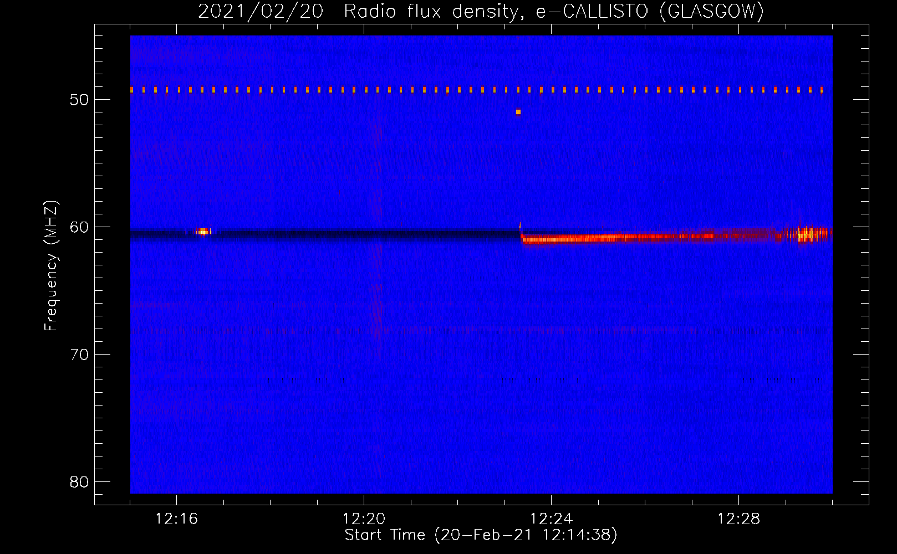Click the bright yellow burst near 12:29 at 60 MHz

point(808,234)
